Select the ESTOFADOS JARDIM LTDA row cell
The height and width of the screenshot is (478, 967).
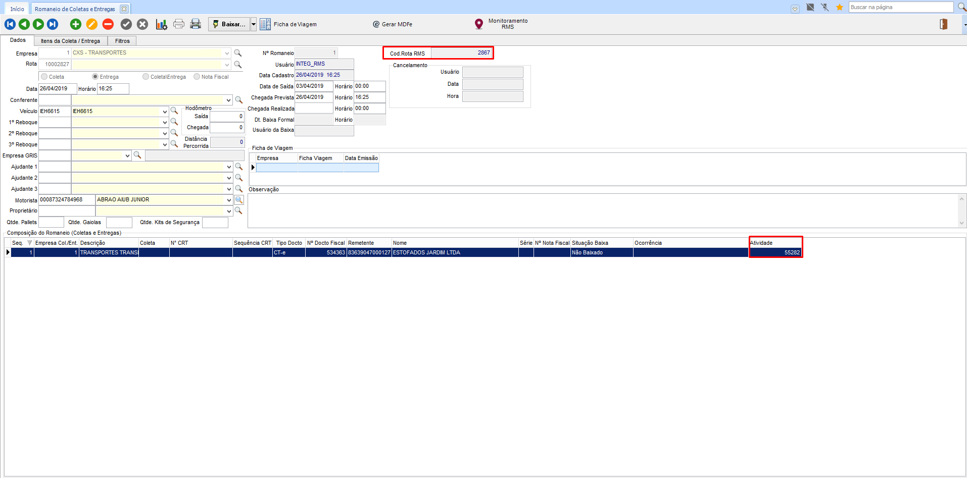click(455, 252)
